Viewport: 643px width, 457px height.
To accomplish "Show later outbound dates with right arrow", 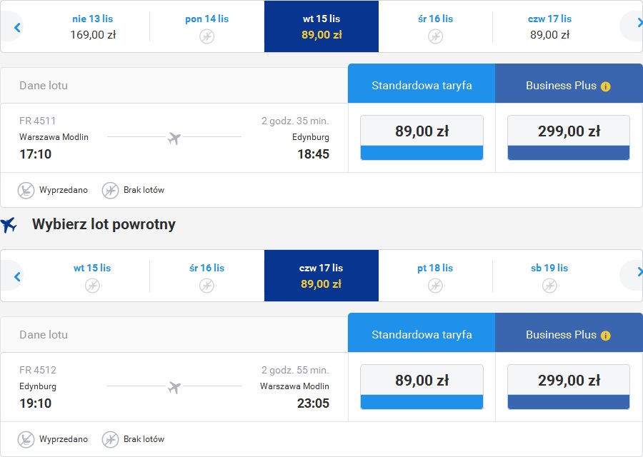I will click(x=637, y=24).
